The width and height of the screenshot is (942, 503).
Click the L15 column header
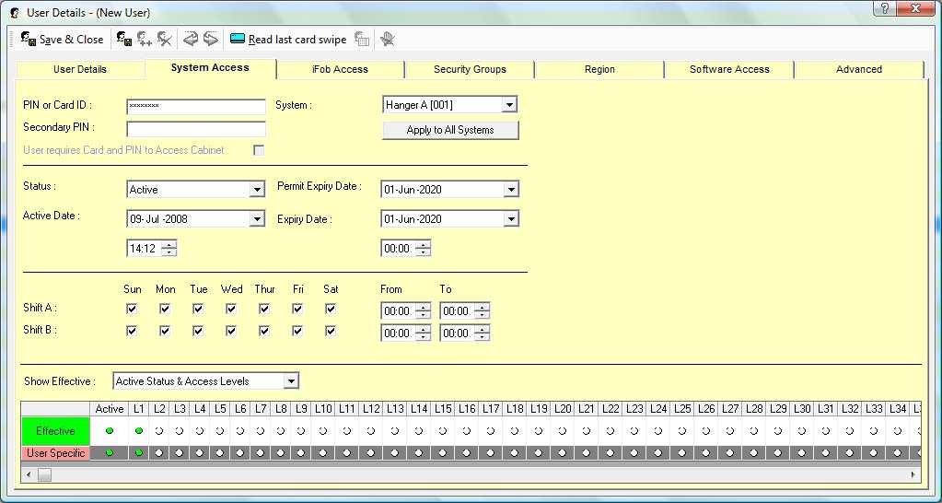tap(443, 409)
